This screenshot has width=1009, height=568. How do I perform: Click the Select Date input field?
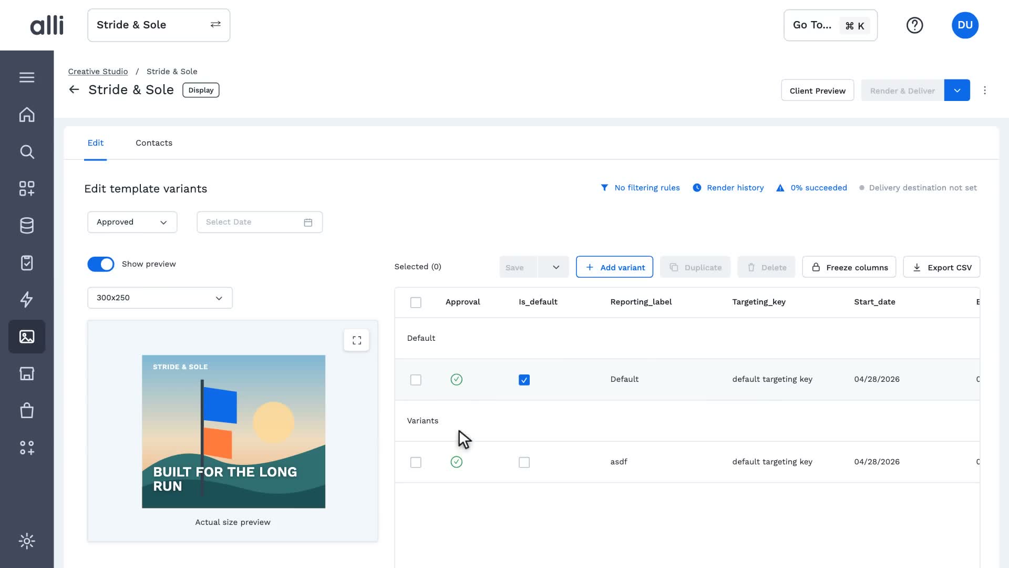coord(260,222)
